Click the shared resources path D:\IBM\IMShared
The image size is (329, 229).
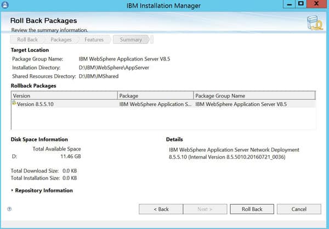point(99,76)
